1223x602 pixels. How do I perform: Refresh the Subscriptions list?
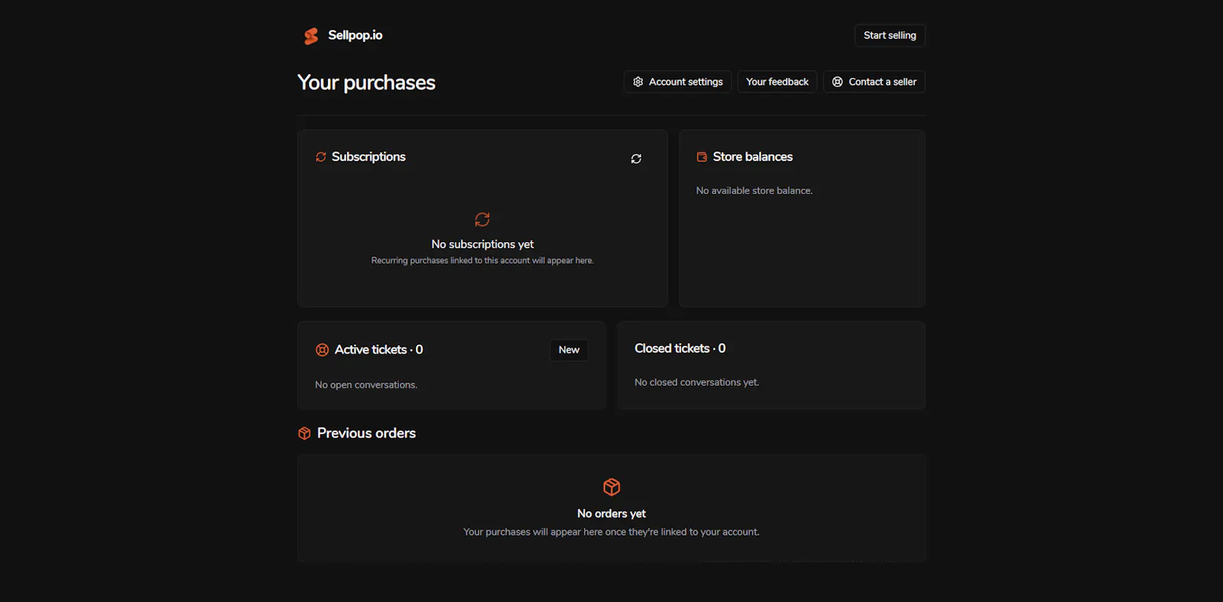point(636,159)
